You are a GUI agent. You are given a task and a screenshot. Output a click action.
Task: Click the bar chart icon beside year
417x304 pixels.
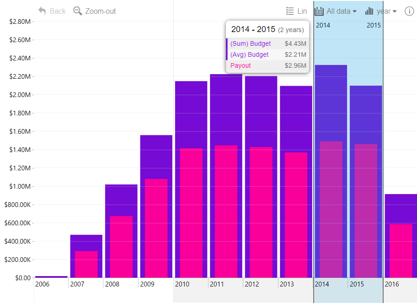coord(369,11)
